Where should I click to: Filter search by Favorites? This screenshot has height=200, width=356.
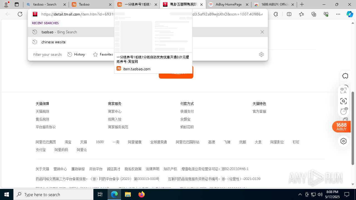click(103, 54)
